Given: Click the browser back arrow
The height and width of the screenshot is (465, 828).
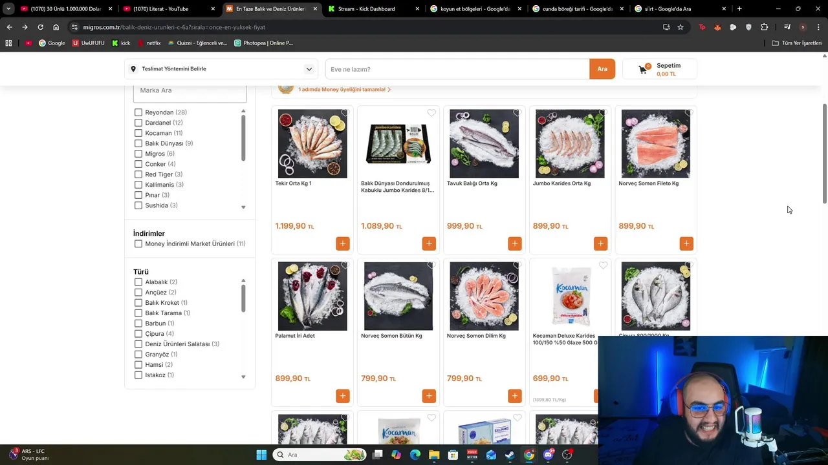Looking at the screenshot, I should tap(9, 27).
